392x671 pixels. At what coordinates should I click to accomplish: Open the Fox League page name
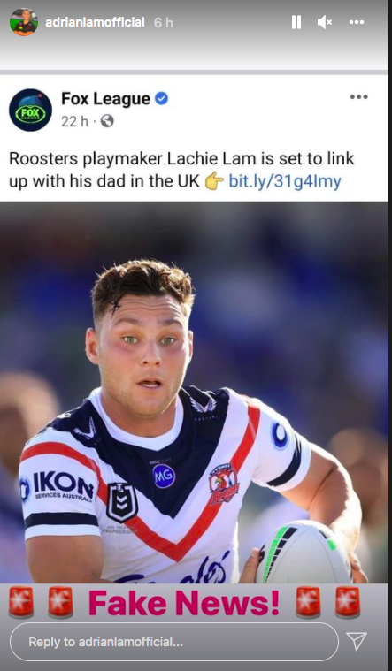pos(106,99)
